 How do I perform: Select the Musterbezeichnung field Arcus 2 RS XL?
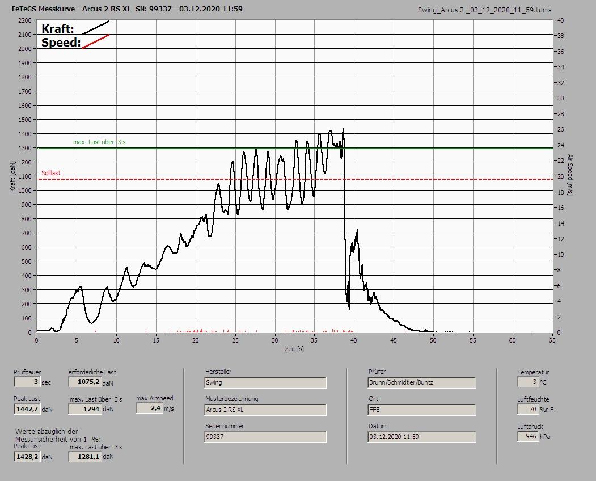[x=265, y=410]
